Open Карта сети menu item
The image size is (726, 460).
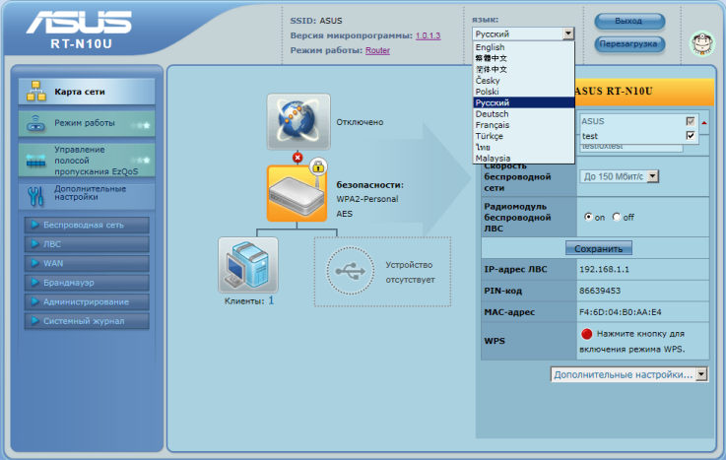[87, 92]
